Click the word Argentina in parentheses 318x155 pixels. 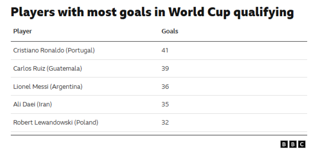point(66,87)
